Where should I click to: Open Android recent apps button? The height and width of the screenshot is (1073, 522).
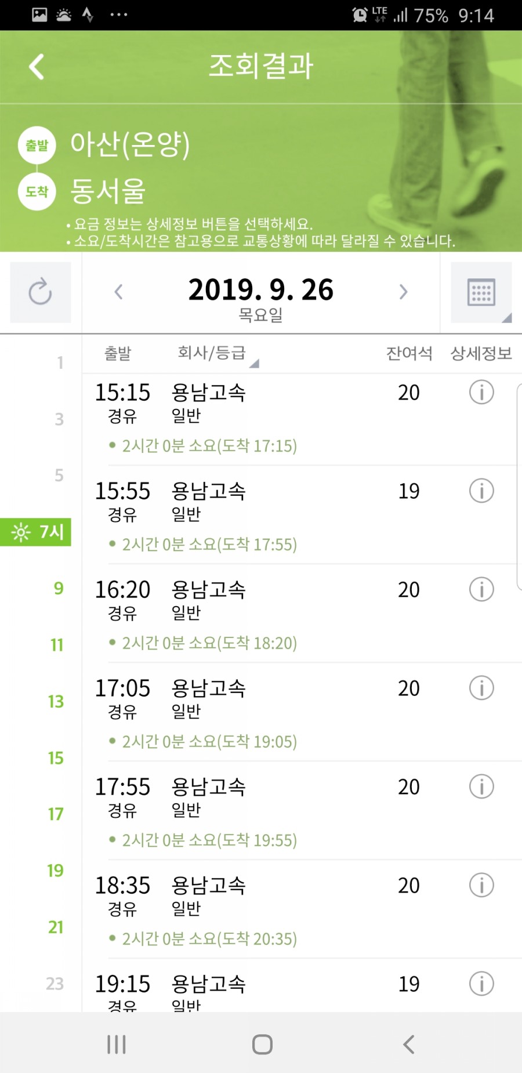pyautogui.click(x=117, y=1045)
